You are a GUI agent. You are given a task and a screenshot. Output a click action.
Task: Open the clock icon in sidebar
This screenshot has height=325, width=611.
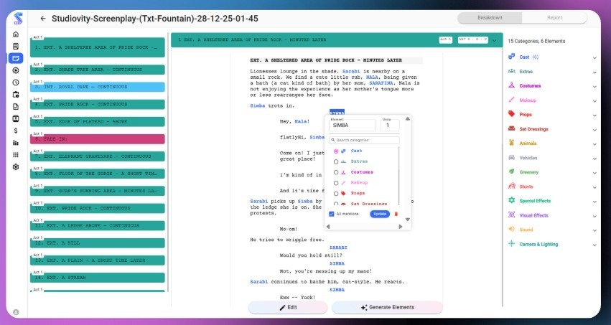tap(16, 83)
